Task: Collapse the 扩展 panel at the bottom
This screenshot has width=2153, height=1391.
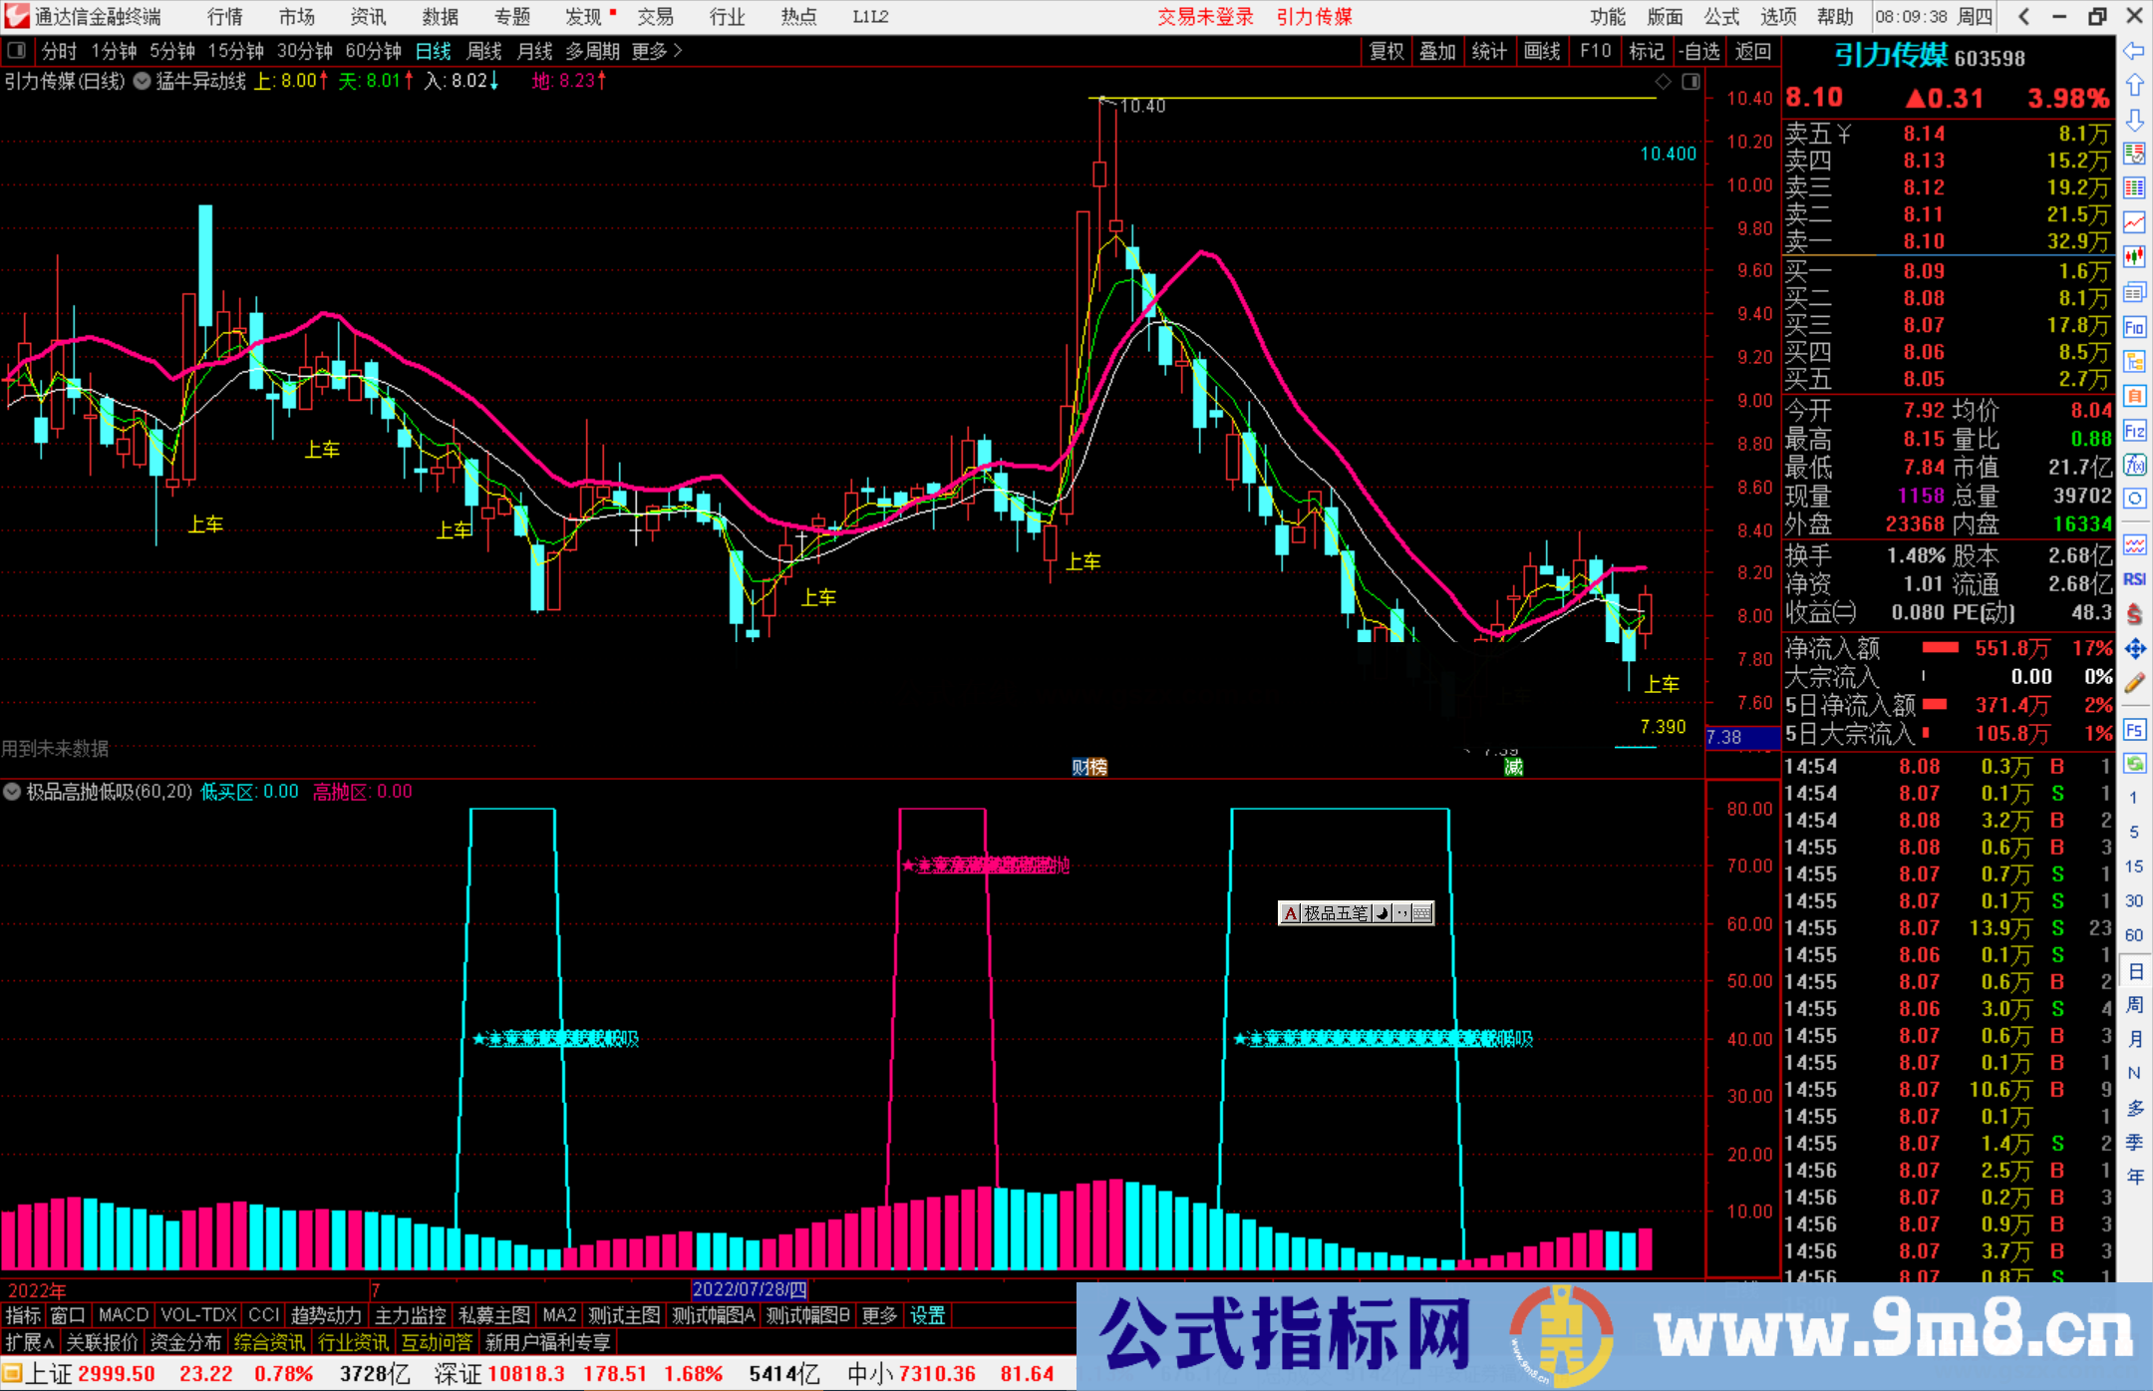Action: point(27,1341)
